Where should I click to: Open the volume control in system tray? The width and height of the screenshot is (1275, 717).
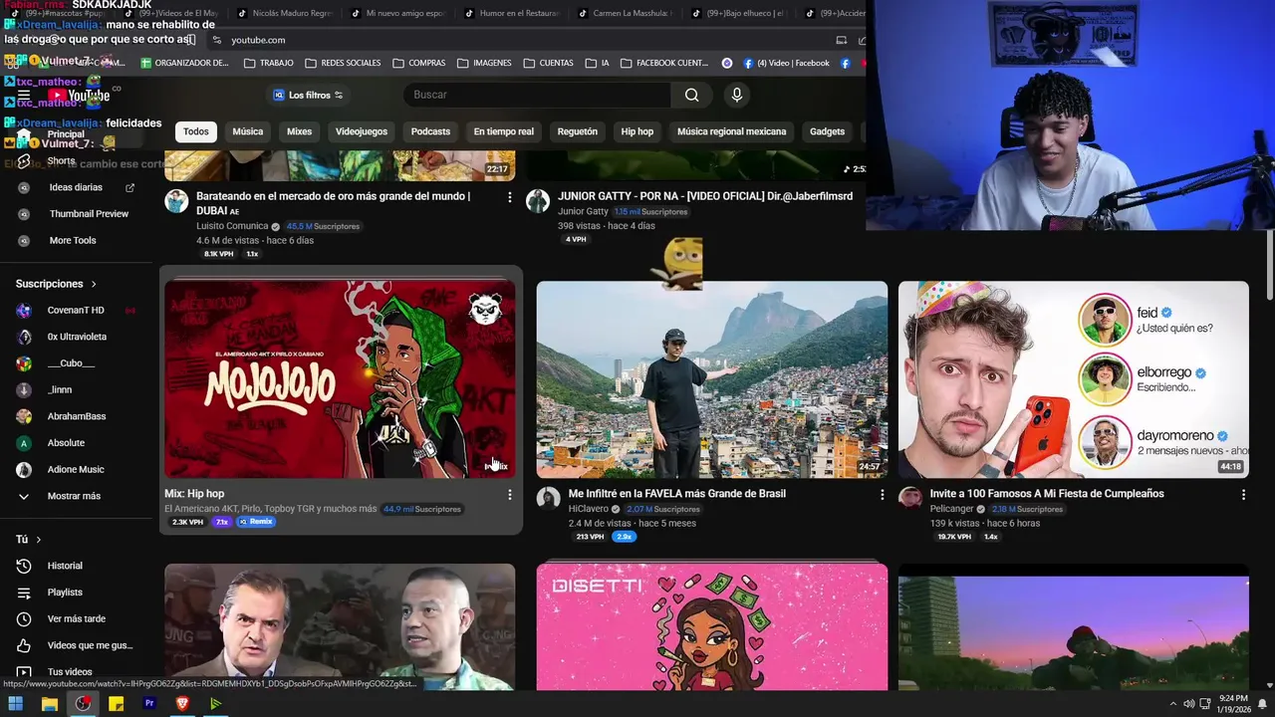pos(1188,704)
